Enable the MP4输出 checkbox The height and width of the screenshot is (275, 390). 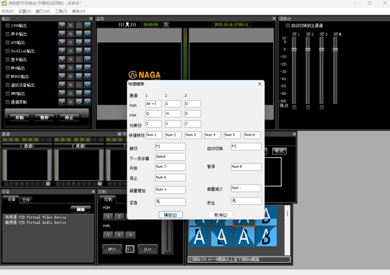8,68
